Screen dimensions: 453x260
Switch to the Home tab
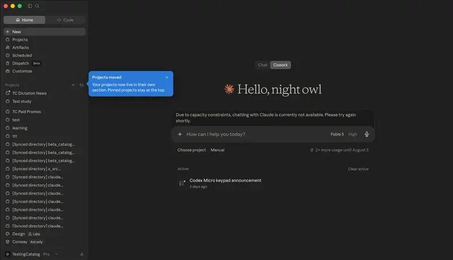24,20
